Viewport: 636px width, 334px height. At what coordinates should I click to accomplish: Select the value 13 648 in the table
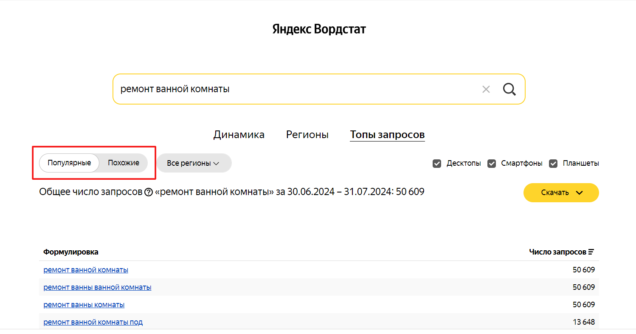tap(584, 322)
